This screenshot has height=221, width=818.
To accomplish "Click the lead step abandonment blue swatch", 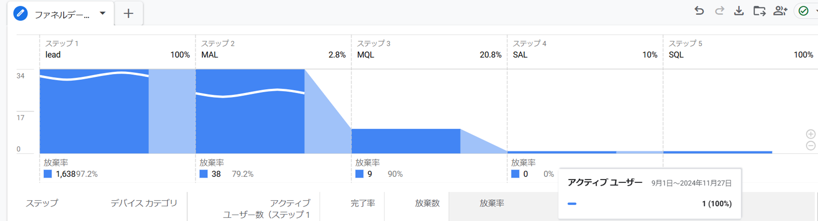I will pos(48,174).
